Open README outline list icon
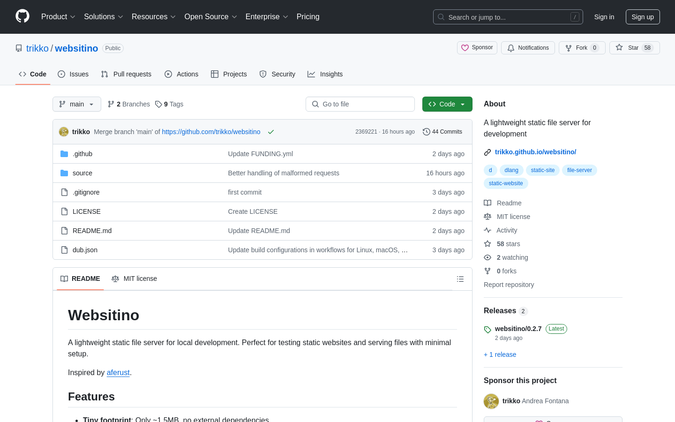Viewport: 675px width, 422px height. (460, 279)
